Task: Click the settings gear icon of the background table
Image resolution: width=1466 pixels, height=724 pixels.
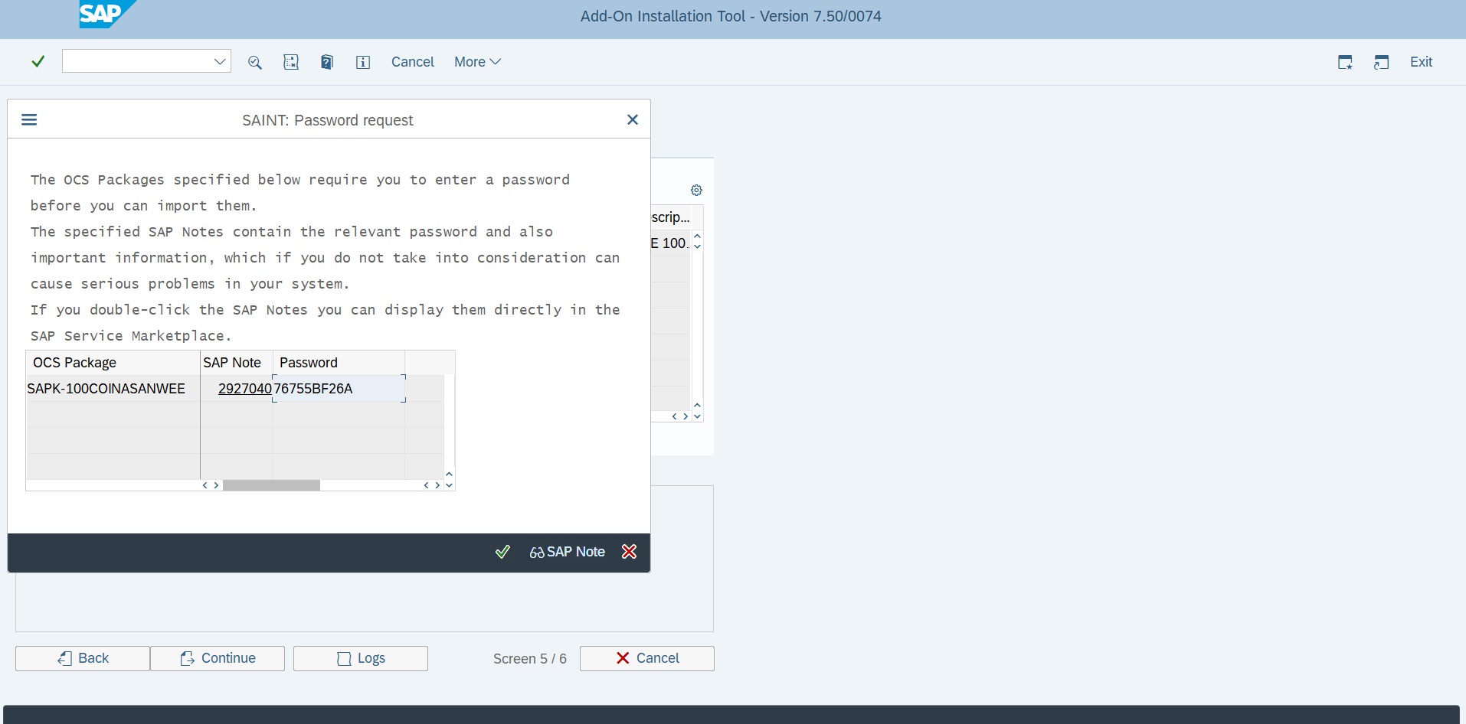Action: tap(696, 190)
